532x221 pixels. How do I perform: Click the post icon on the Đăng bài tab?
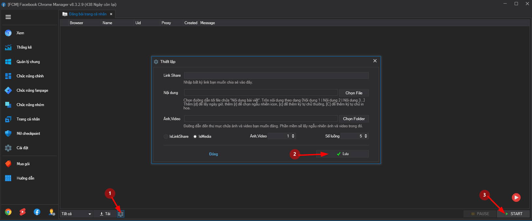(65, 14)
